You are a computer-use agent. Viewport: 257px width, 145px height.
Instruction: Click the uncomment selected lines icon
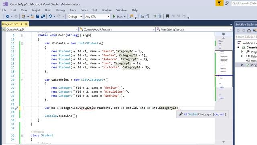pyautogui.click(x=160, y=16)
